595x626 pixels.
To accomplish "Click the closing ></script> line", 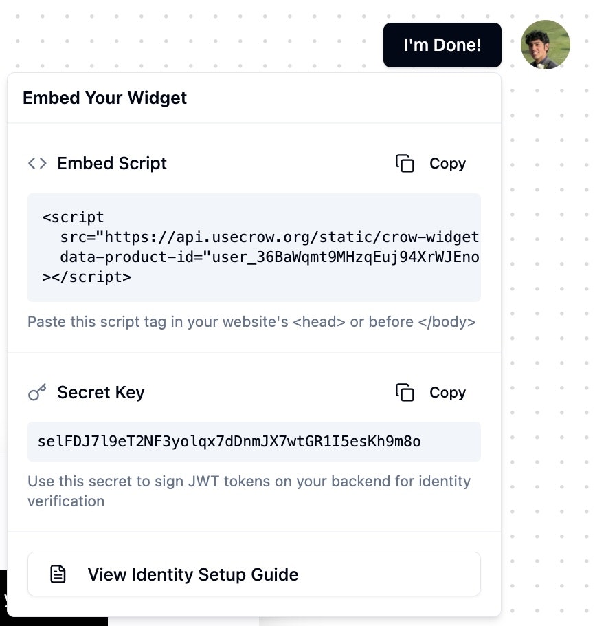I will coord(87,277).
